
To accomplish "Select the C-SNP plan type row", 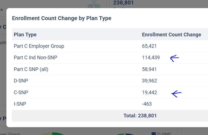I will (x=21, y=93).
